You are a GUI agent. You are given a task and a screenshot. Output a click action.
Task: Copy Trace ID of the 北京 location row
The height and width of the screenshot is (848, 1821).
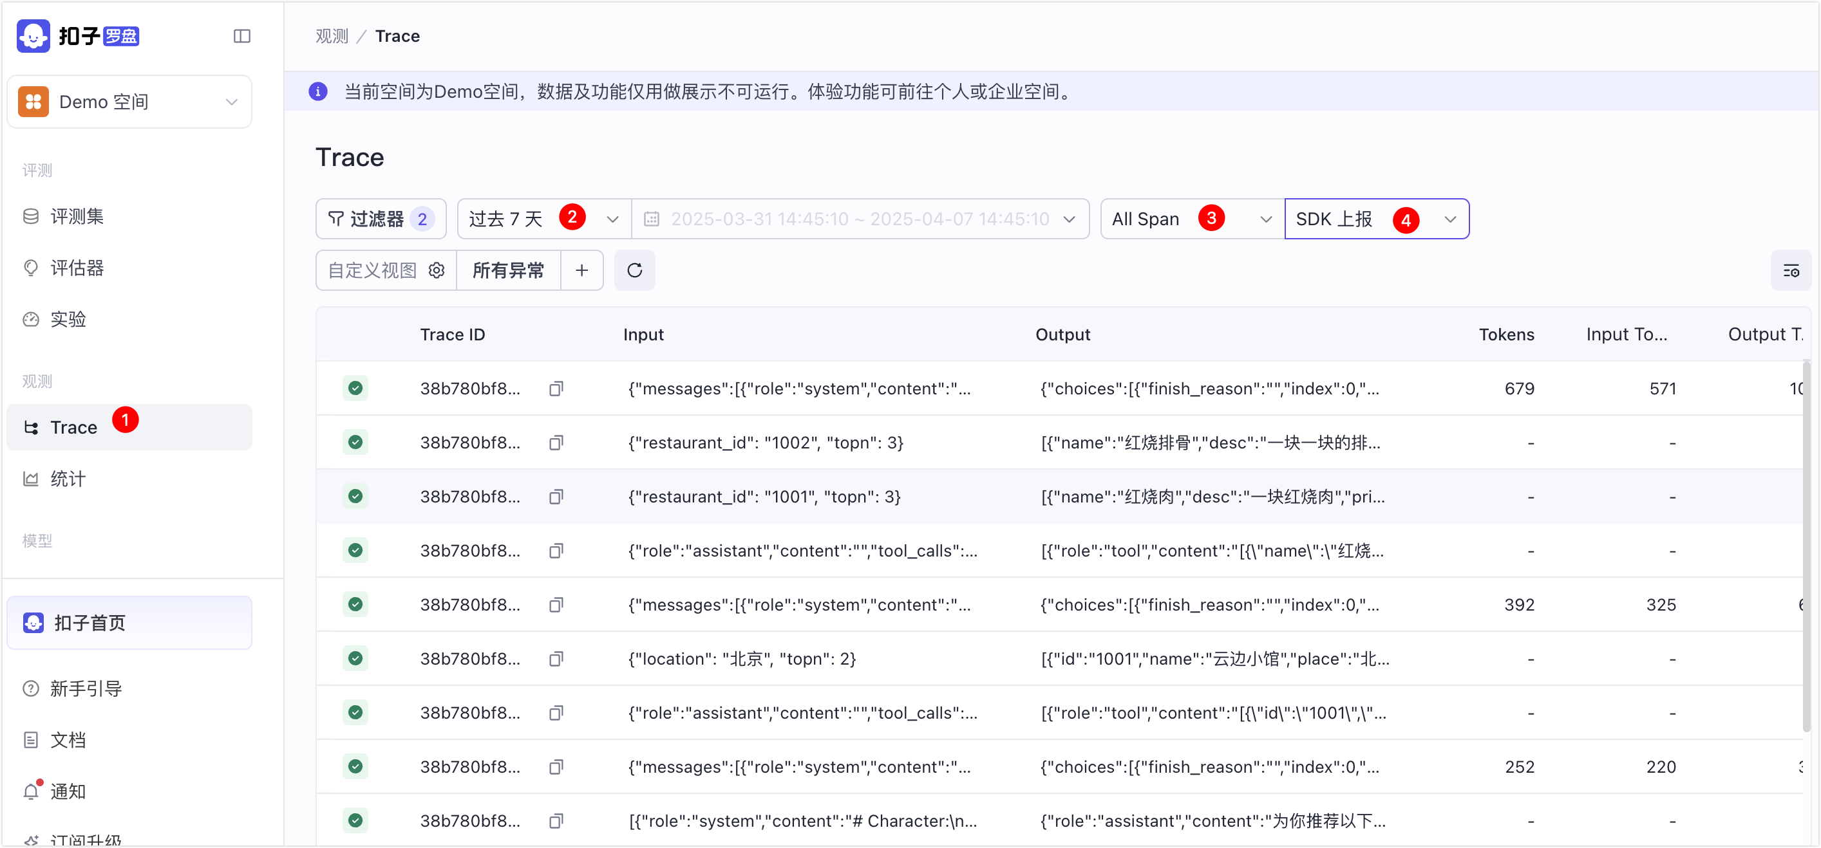(x=556, y=659)
